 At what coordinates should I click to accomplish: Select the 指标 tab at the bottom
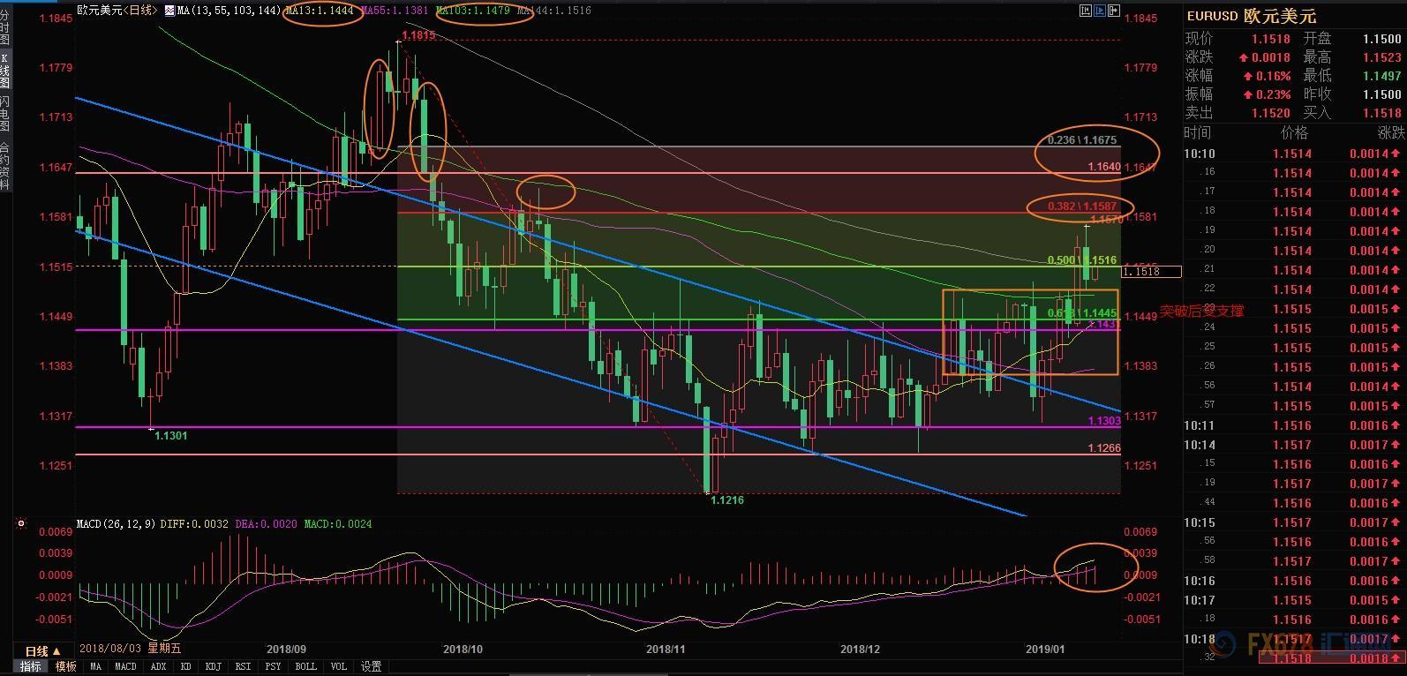pos(30,667)
